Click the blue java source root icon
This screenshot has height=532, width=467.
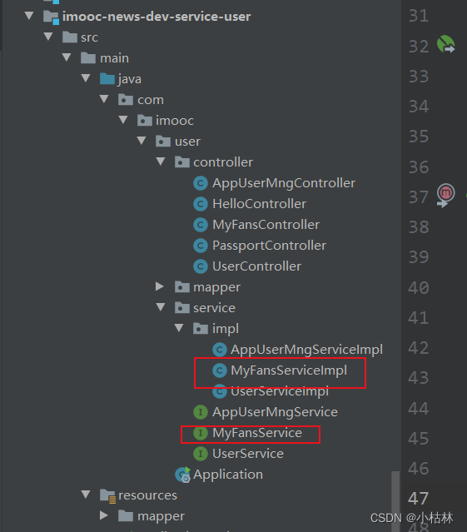coord(107,79)
